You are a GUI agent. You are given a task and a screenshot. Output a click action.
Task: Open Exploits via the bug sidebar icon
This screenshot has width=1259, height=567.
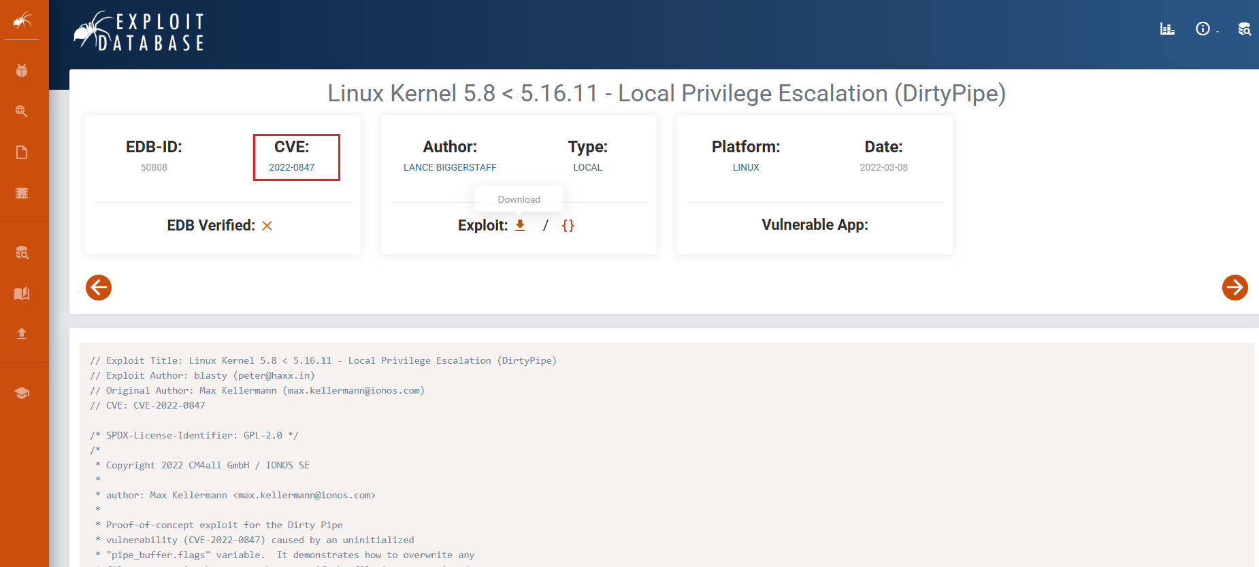[22, 70]
